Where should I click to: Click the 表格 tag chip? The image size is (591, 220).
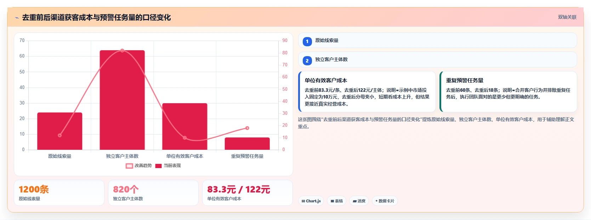336,201
